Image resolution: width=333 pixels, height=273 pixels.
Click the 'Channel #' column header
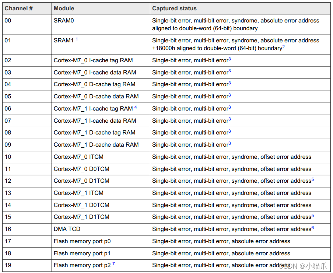(x=27, y=8)
